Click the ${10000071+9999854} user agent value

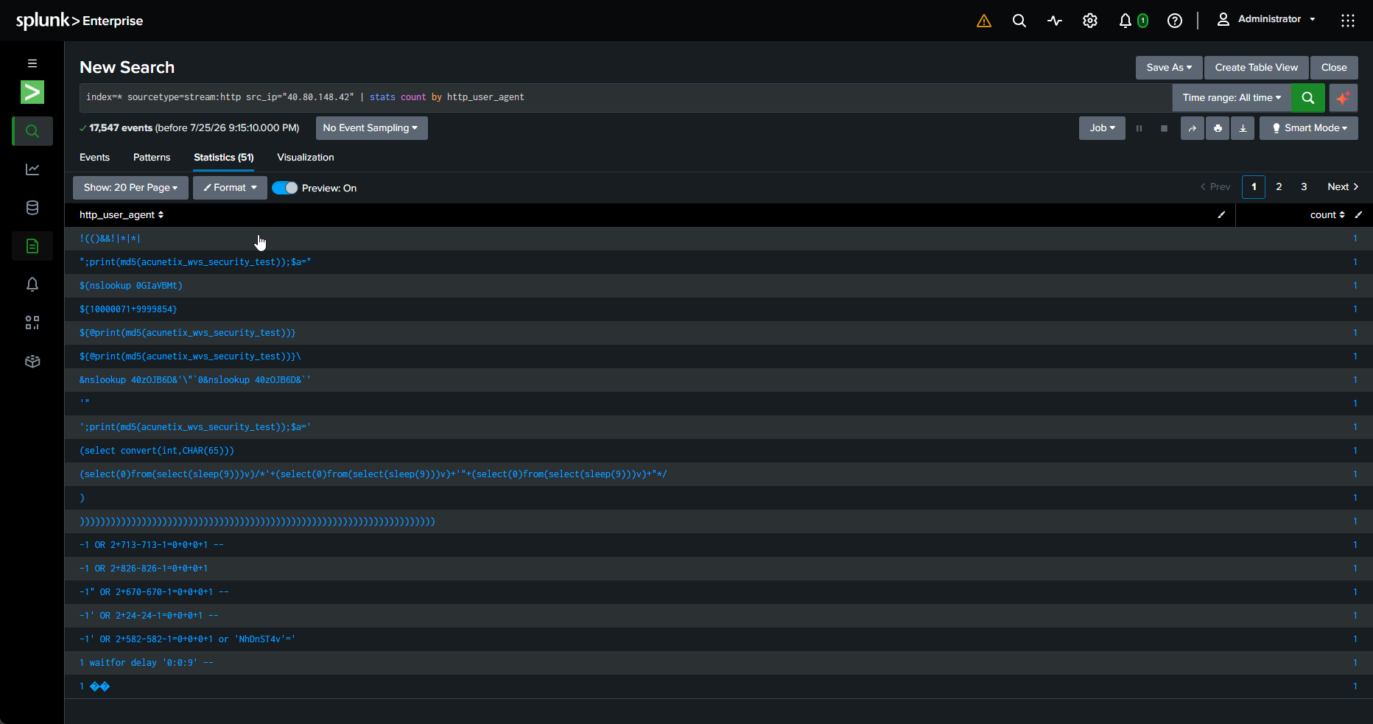pos(128,309)
